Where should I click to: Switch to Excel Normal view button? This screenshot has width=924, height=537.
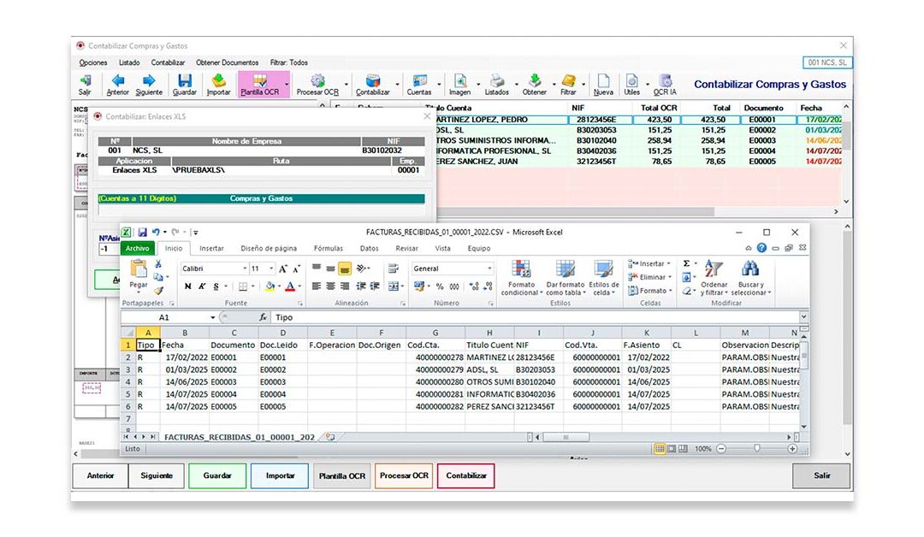pos(660,449)
